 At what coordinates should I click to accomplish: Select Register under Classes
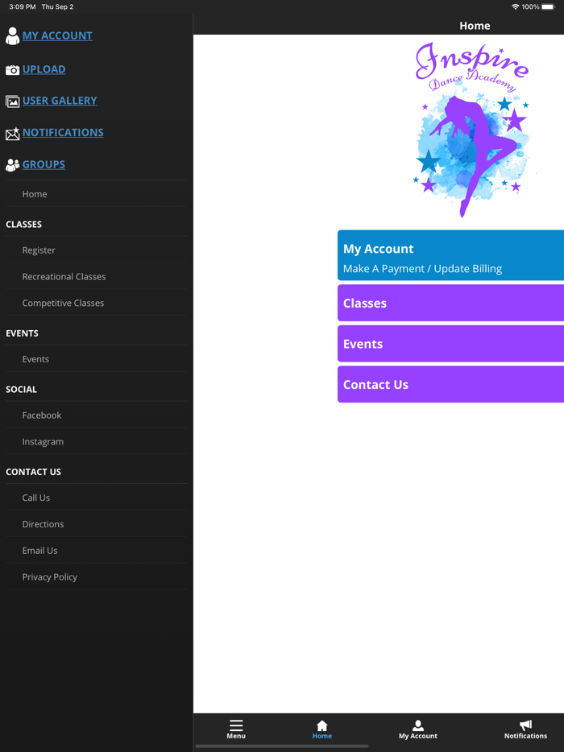pos(96,250)
